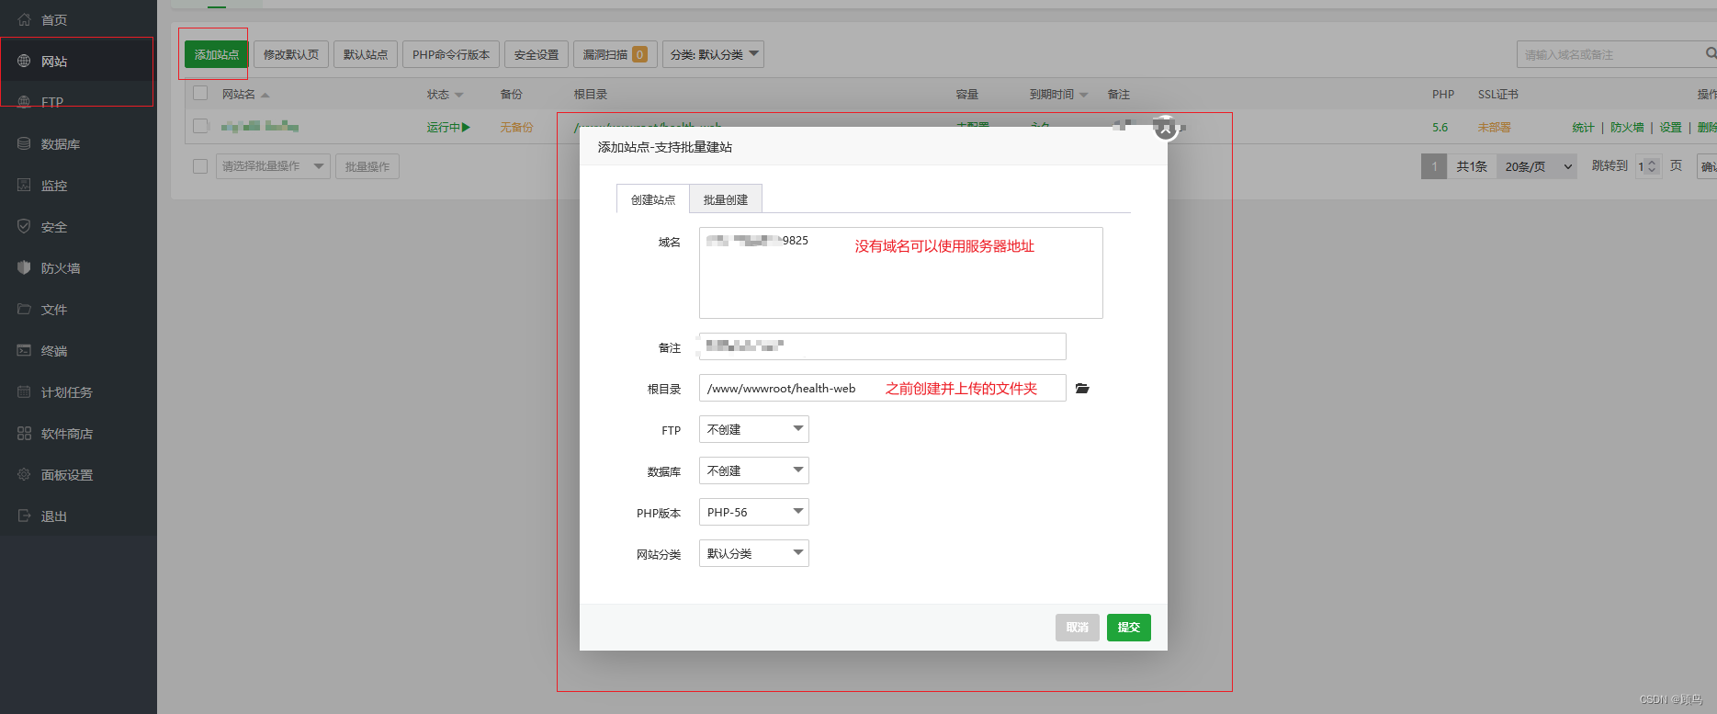Click the 跳转到 page stepper
Screen dimensions: 1717x714
[1648, 166]
